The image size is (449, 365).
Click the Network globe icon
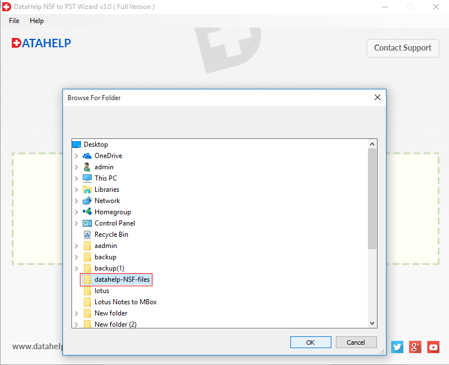coord(87,201)
